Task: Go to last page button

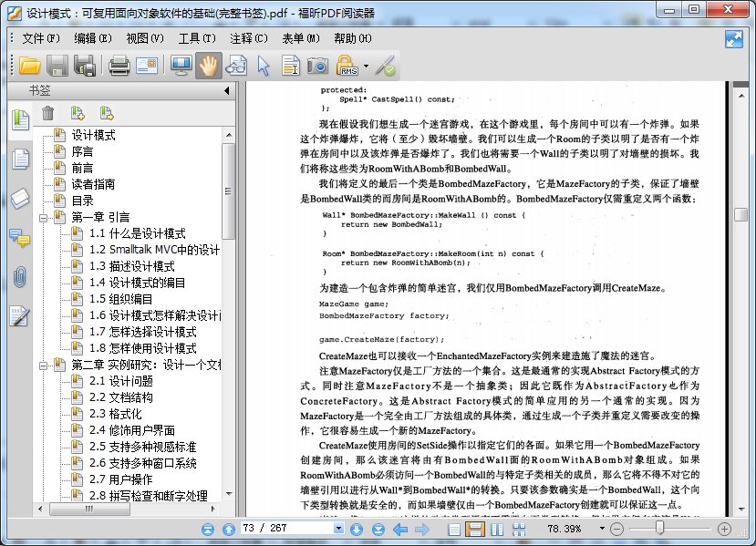Action: tap(378, 529)
